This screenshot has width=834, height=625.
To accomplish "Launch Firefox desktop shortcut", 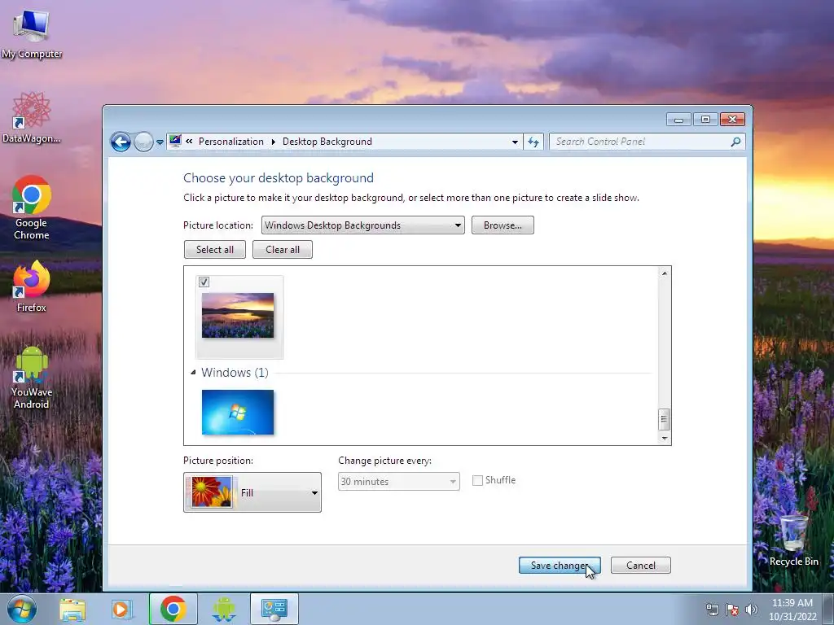I will click(x=32, y=286).
